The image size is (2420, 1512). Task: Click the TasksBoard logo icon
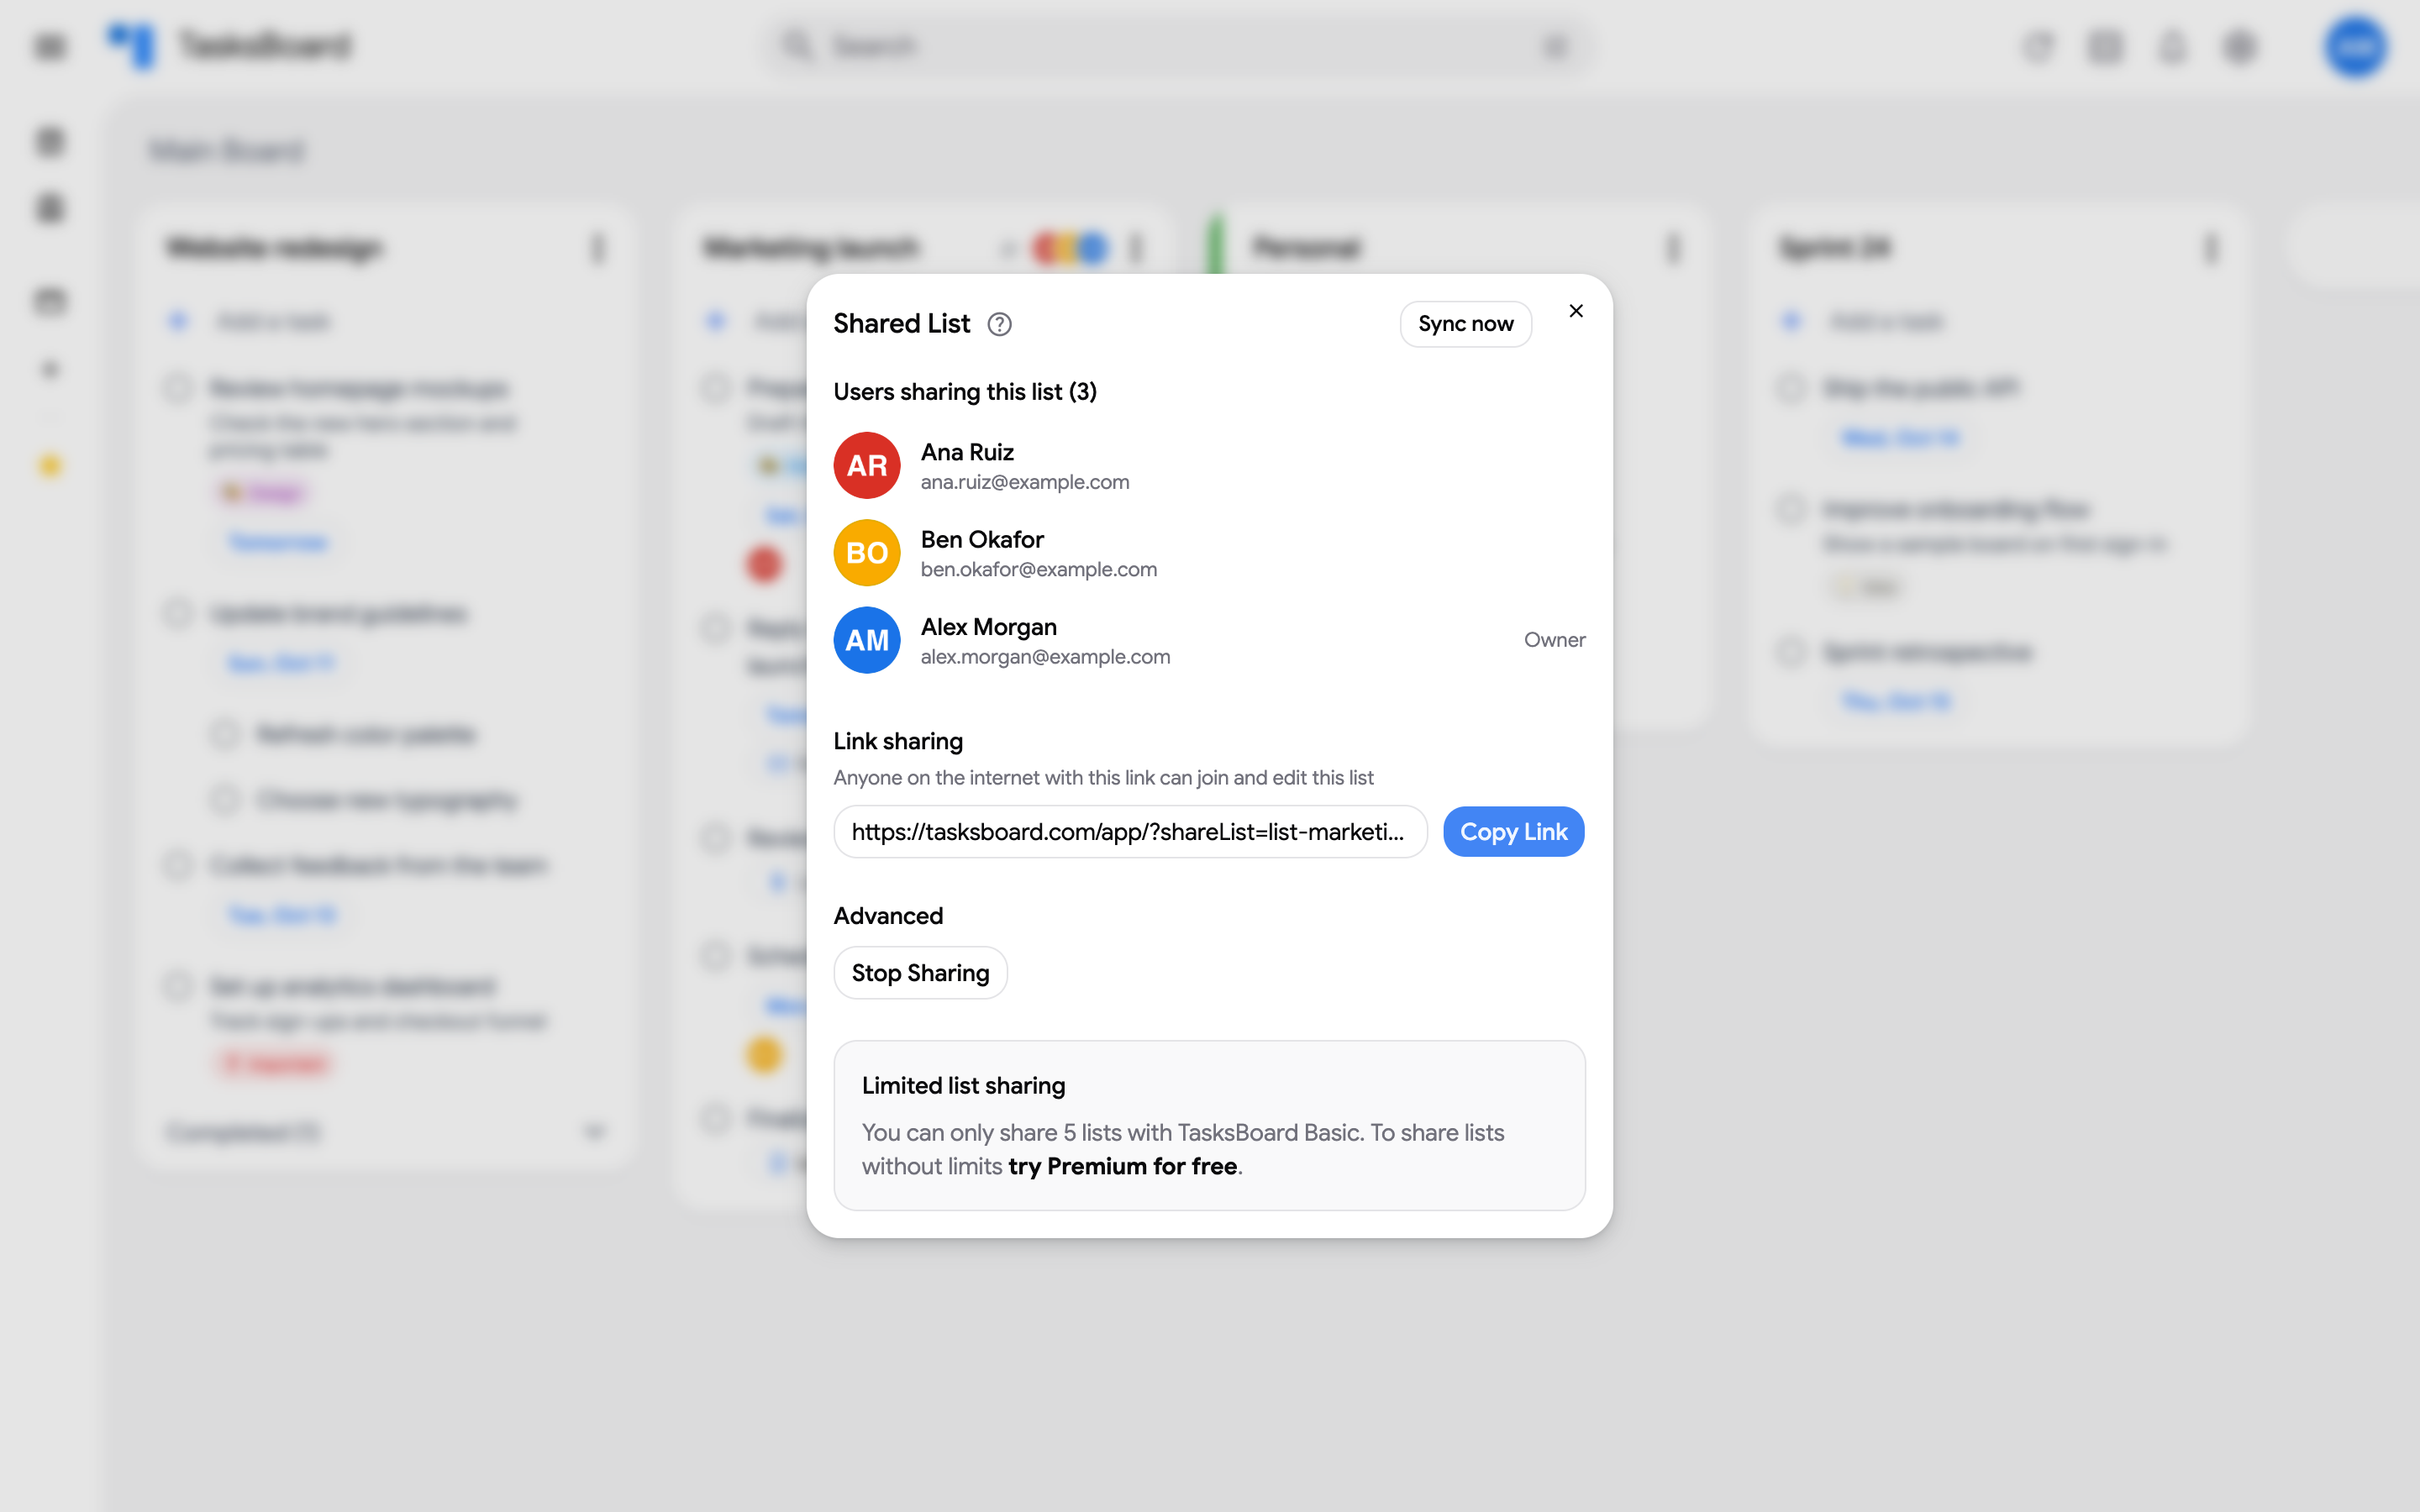point(132,46)
